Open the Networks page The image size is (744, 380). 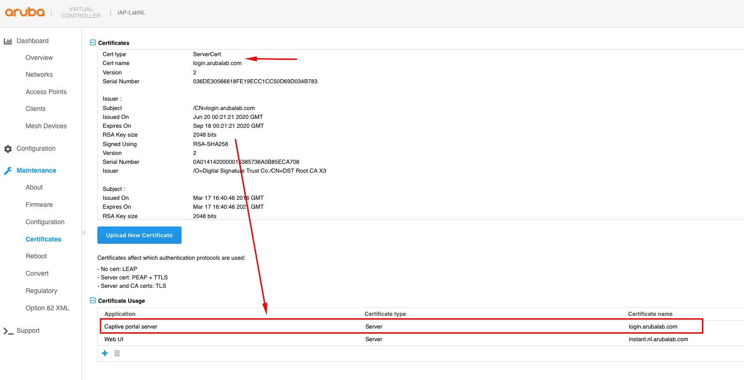click(x=39, y=74)
